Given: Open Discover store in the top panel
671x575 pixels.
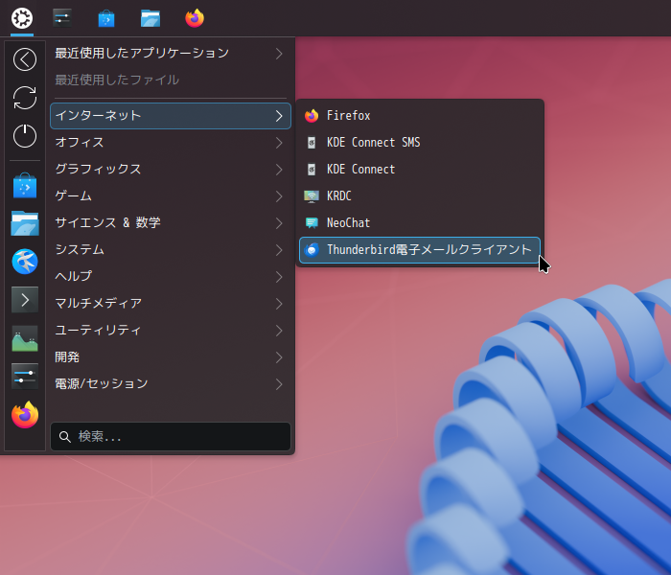Looking at the screenshot, I should 106,18.
